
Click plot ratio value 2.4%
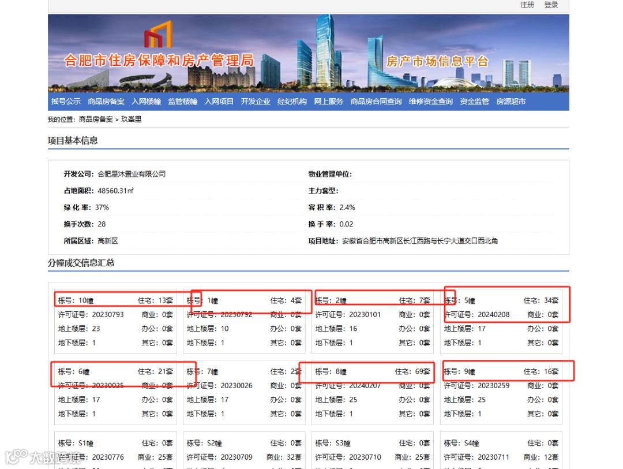pos(347,207)
